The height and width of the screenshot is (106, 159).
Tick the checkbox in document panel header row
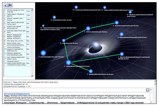tap(151, 90)
